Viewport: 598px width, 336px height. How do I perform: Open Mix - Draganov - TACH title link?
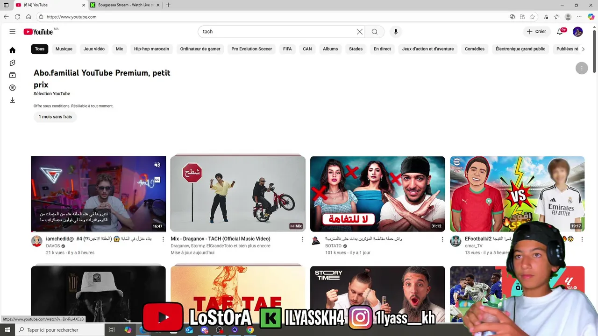221,239
